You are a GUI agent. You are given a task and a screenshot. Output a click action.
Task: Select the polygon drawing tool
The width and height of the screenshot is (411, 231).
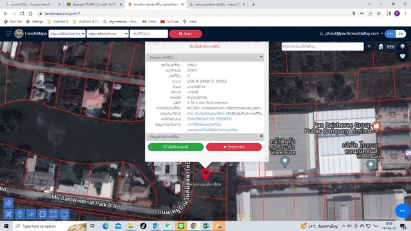click(x=42, y=214)
